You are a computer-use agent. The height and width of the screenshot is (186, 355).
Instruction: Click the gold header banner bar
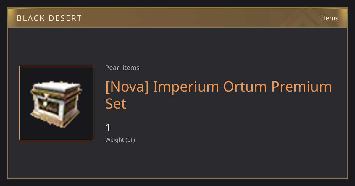[177, 18]
